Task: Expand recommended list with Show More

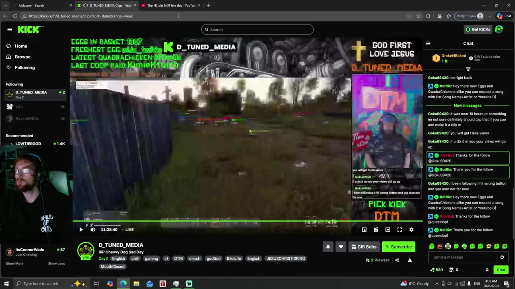Action: coord(14,263)
